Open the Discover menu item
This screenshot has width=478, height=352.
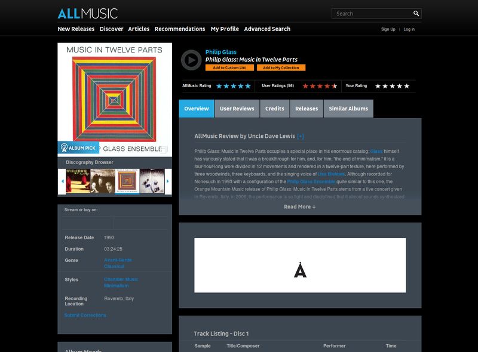pyautogui.click(x=111, y=29)
